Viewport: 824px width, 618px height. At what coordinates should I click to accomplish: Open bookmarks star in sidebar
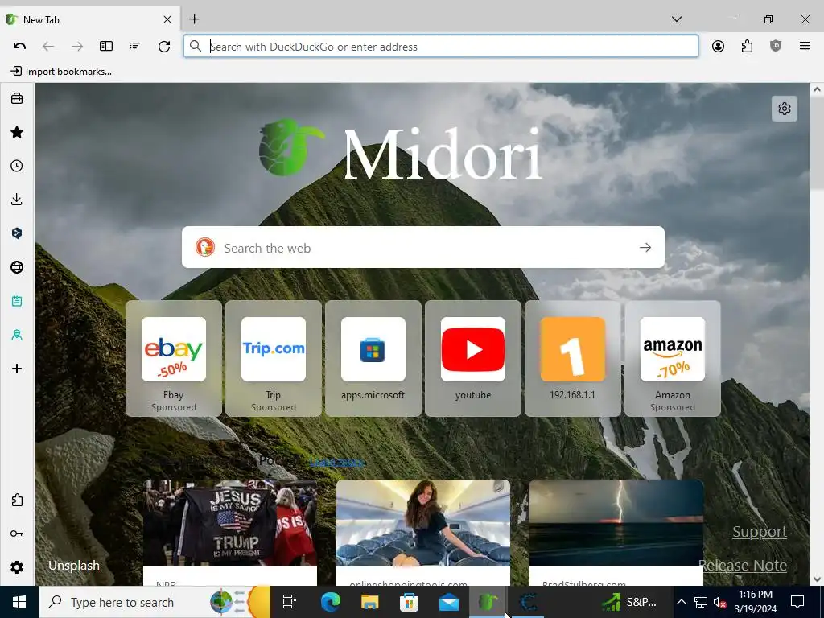17,132
